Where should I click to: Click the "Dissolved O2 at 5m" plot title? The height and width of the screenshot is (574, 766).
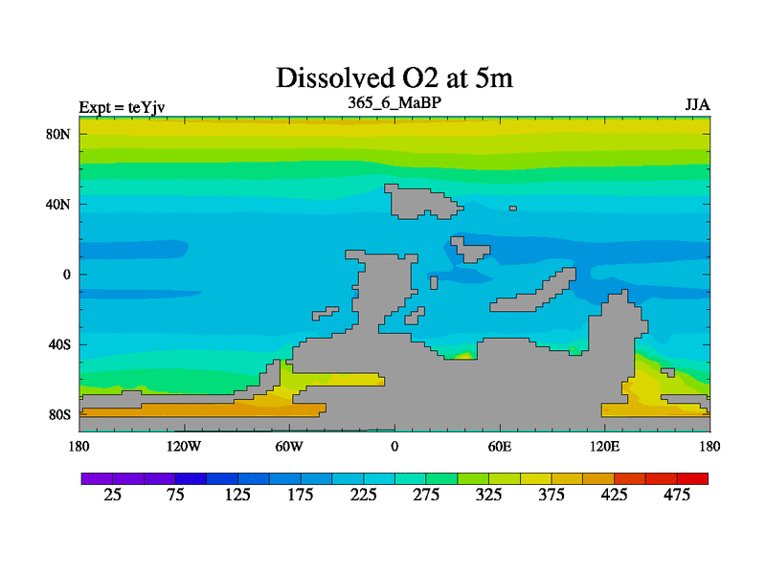[394, 77]
